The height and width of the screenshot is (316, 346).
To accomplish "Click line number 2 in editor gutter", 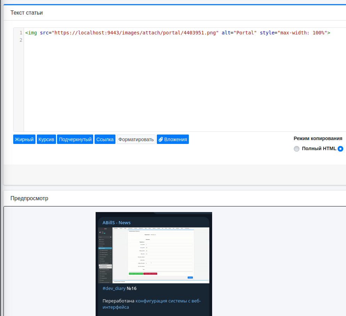I will click(21, 40).
